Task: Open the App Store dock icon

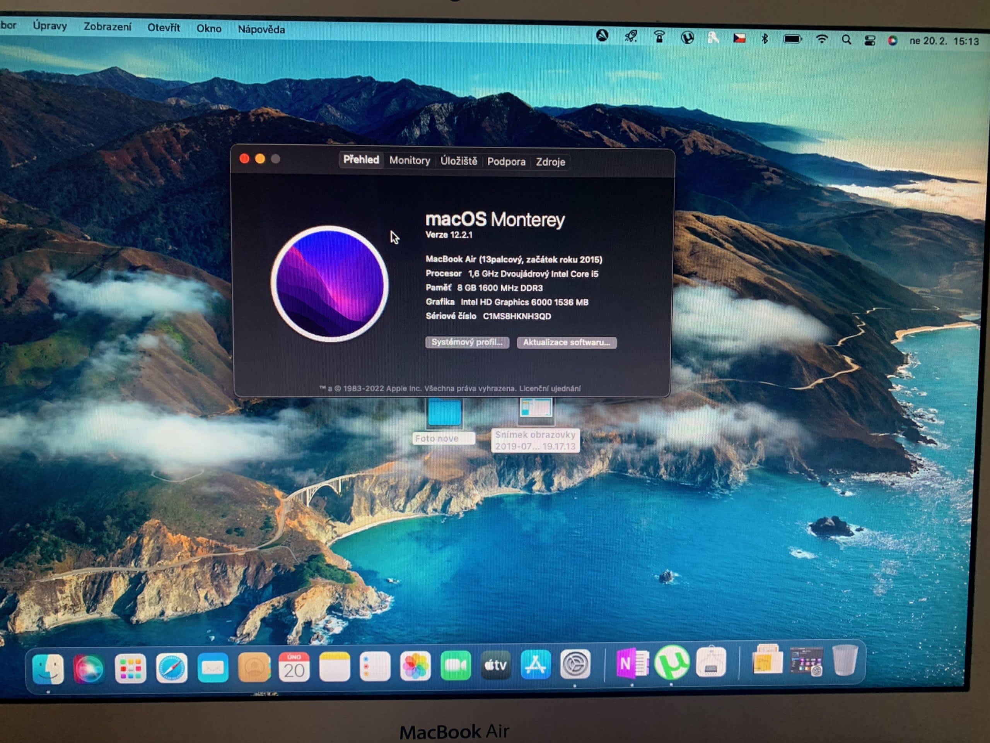Action: tap(535, 664)
